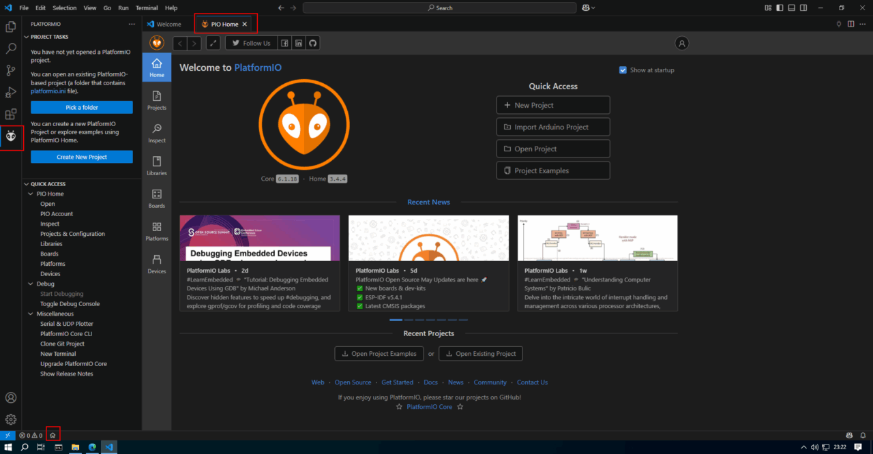Open the Copilot dropdown arrow in title bar
The image size is (873, 454).
[593, 7]
